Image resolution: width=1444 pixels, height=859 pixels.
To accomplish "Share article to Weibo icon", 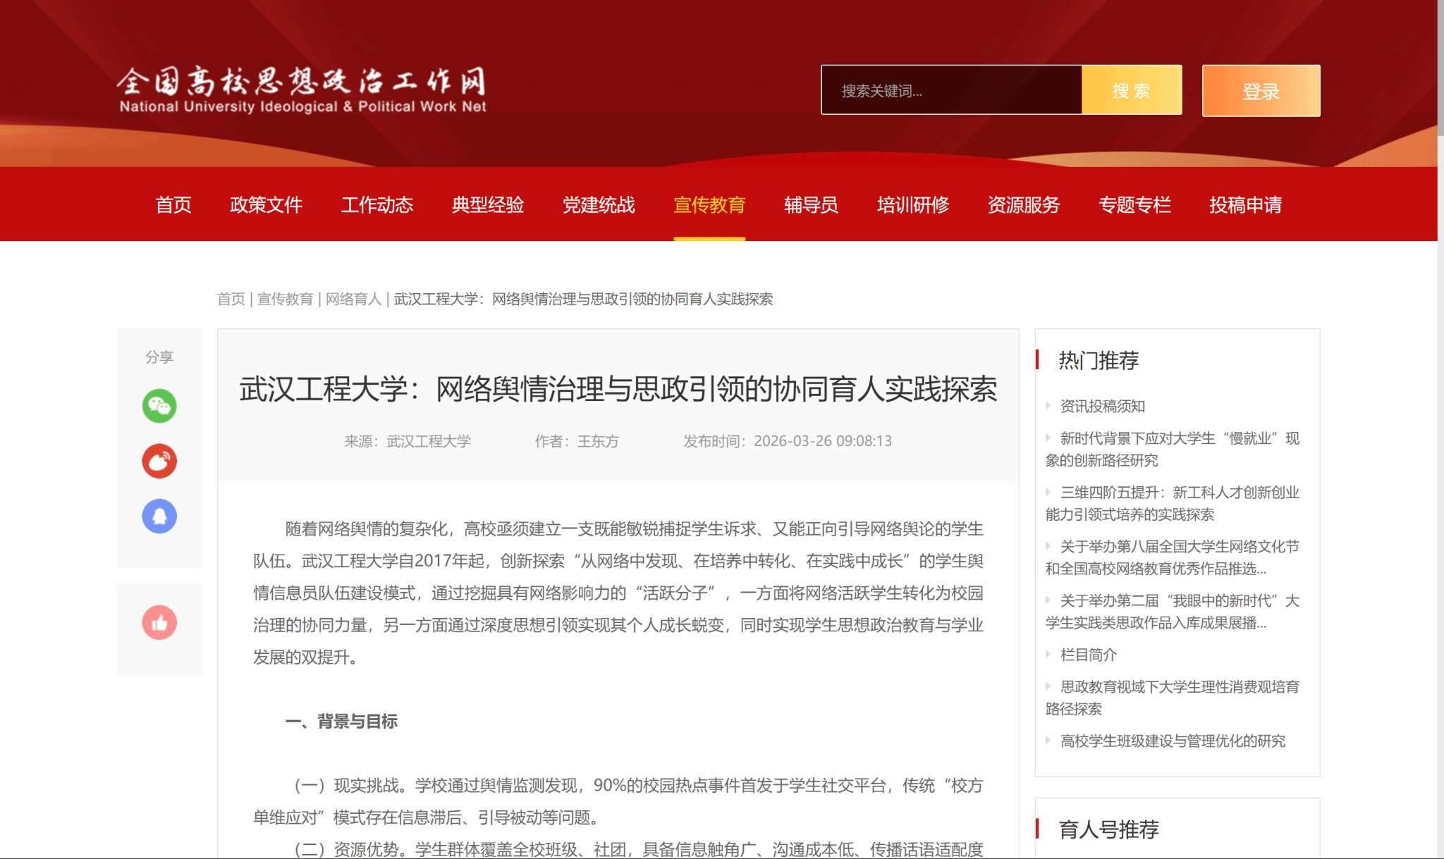I will pos(159,461).
